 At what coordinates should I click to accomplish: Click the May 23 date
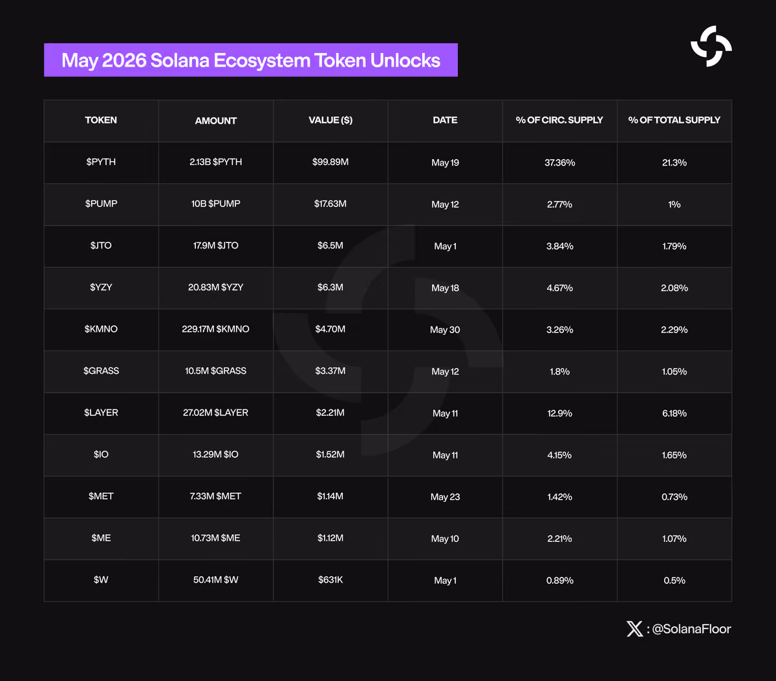[x=445, y=497]
